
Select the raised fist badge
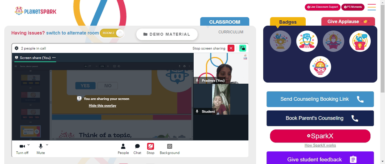[x=307, y=41]
